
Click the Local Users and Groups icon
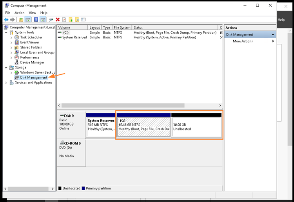(17, 52)
